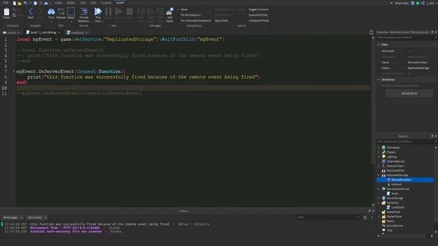Select Workspace service in Explorer
Viewport: 438px width, 246px height.
[393, 148]
